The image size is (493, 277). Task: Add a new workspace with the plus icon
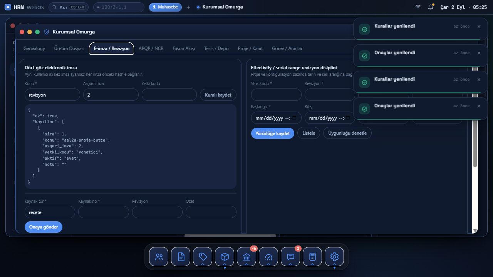(x=188, y=7)
